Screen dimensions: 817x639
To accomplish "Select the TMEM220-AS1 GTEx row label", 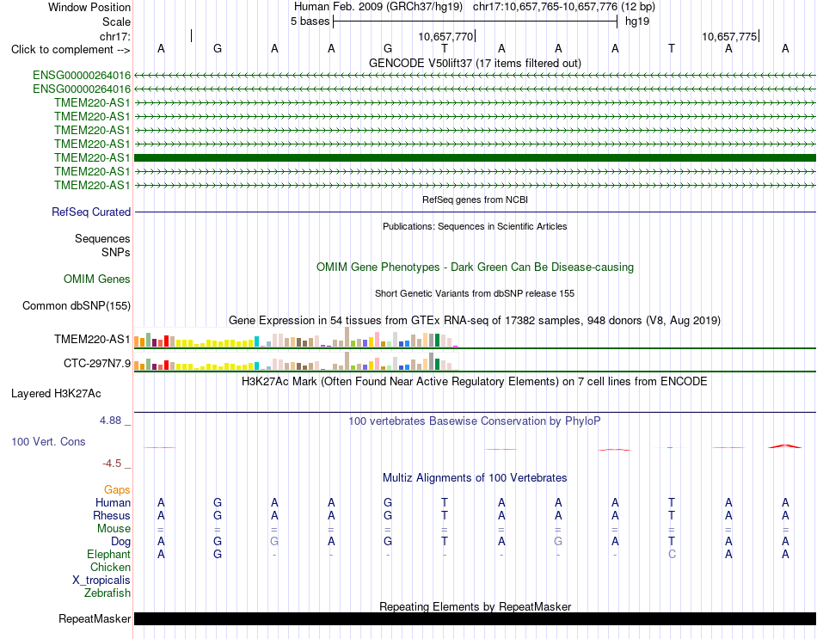I will click(x=92, y=340).
